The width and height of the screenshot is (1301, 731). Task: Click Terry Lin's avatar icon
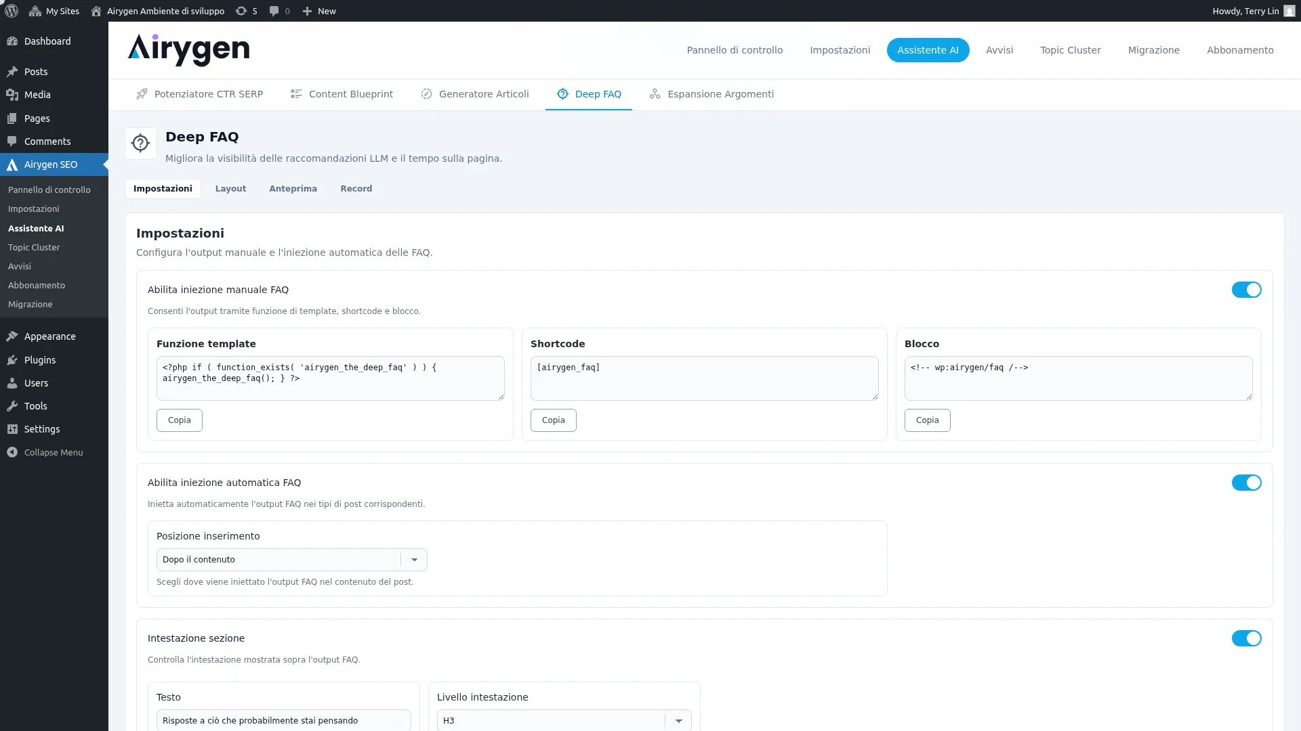click(x=1289, y=11)
